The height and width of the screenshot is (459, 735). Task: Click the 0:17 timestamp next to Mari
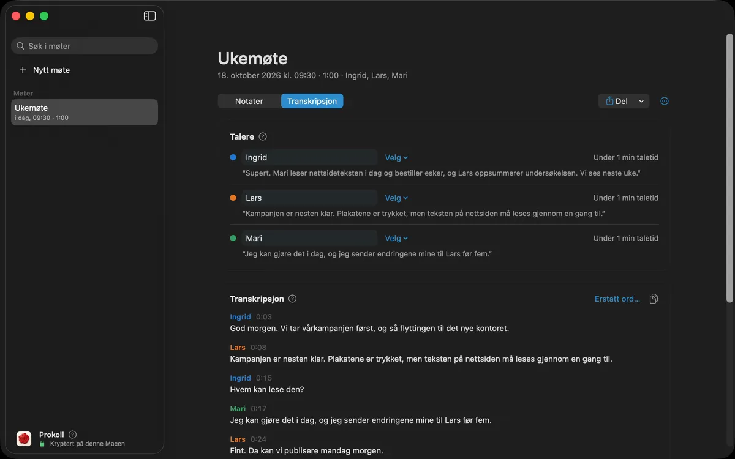[258, 409]
